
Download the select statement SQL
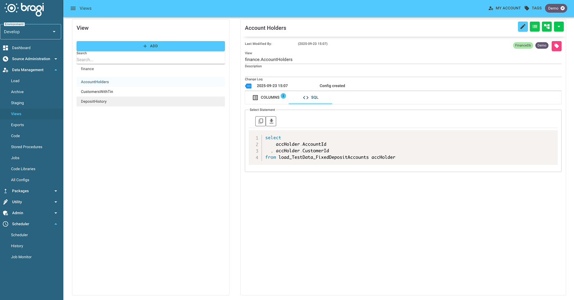click(271, 121)
